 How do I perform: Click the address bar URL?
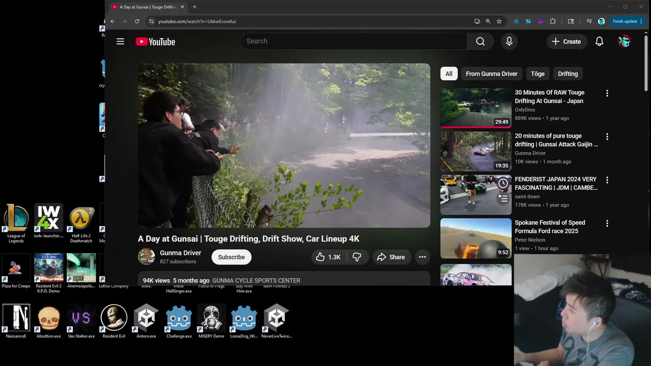pos(197,21)
